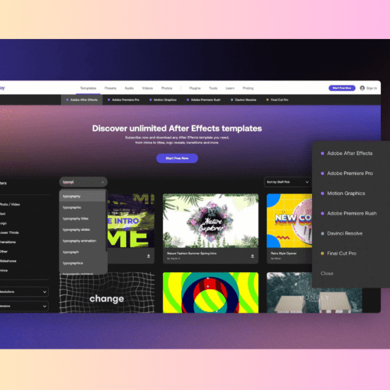Screen dimensions: 390x390
Task: Select Final Cut Pro in popup menu
Action: pos(339,253)
